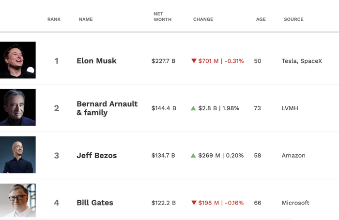Image resolution: width=339 pixels, height=220 pixels.
Task: Sort by the NAME column header
Action: click(x=86, y=19)
